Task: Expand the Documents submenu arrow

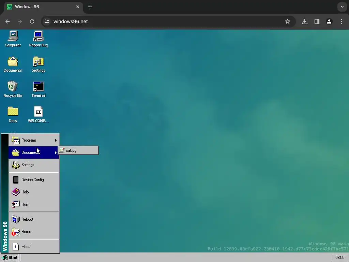Action: (x=56, y=152)
